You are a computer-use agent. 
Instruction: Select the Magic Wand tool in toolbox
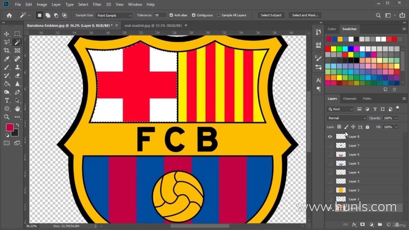click(x=17, y=42)
